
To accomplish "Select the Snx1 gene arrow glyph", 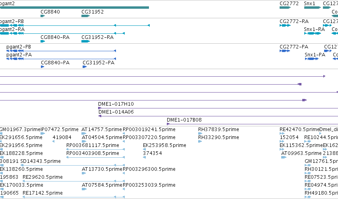I will (313, 8).
